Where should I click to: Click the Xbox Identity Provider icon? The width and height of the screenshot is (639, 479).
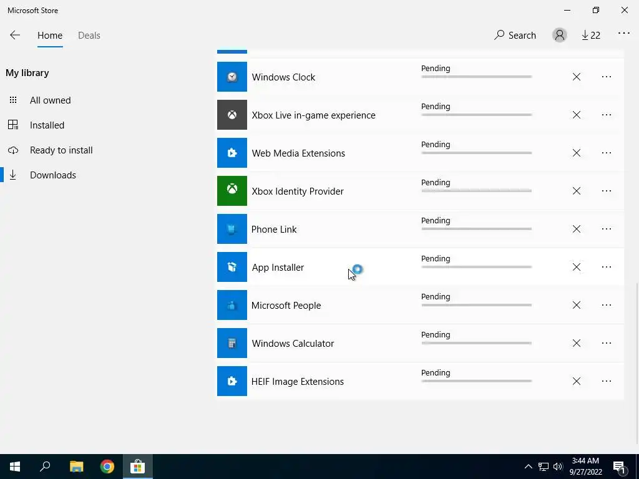232,191
